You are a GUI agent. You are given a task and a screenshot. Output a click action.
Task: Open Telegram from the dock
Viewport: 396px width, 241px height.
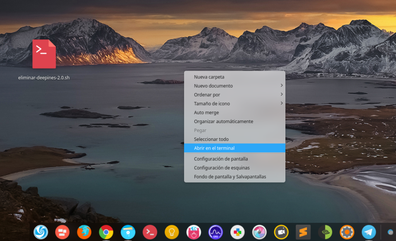click(369, 232)
